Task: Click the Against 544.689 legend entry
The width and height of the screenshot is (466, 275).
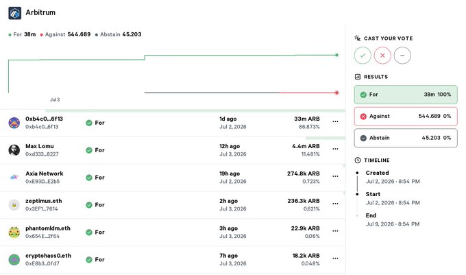Action: pyautogui.click(x=65, y=34)
